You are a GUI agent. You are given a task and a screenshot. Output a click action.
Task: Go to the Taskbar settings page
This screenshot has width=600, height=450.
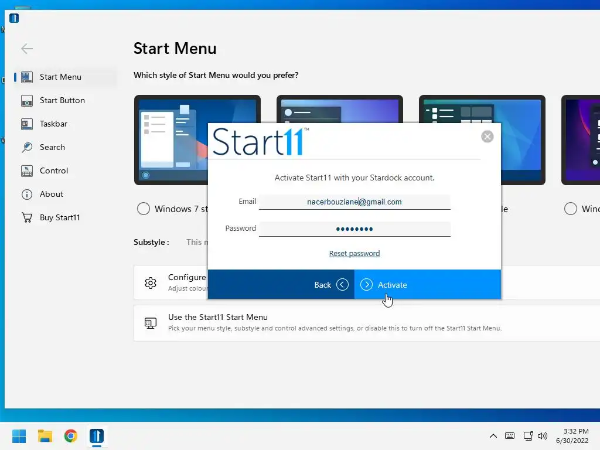(x=65, y=124)
